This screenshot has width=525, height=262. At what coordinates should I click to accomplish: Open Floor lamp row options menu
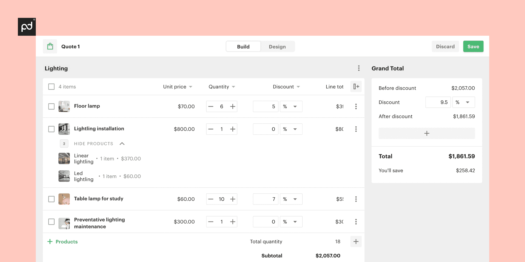point(356,107)
